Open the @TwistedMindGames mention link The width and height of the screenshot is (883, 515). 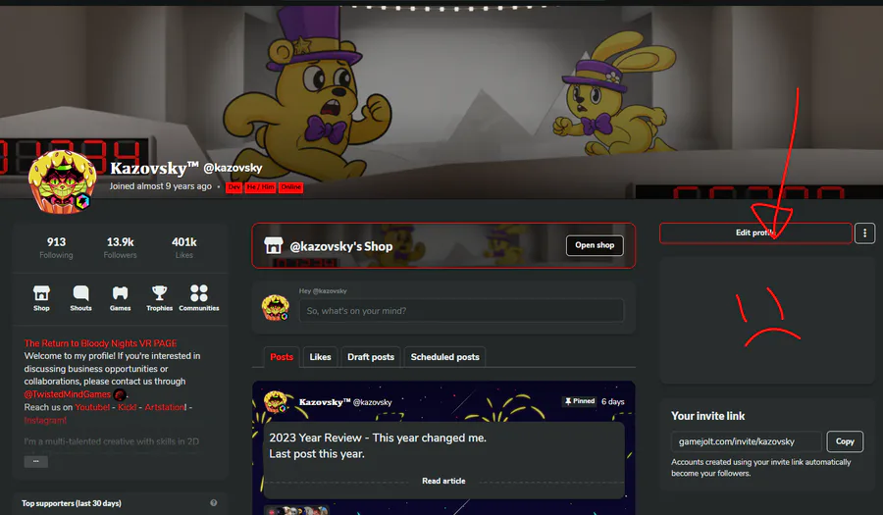point(68,394)
